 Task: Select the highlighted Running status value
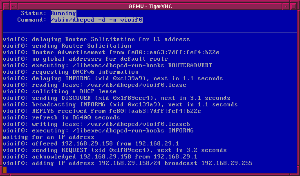[x=63, y=13]
